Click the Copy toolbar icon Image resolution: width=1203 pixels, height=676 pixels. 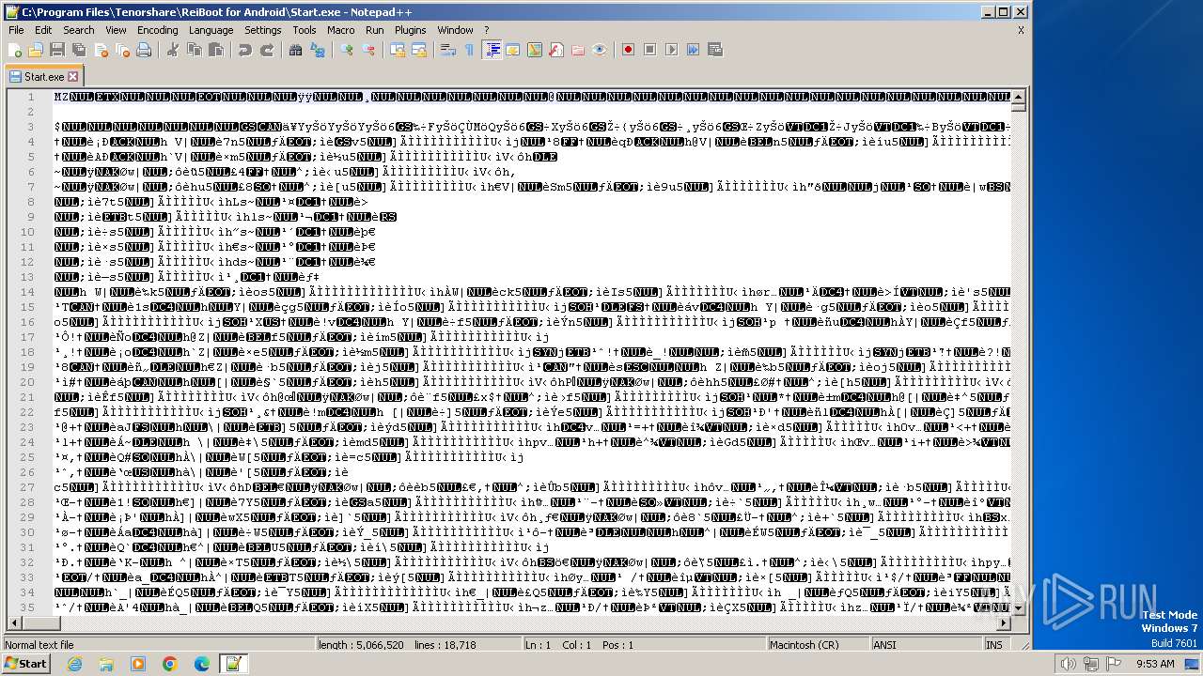point(195,50)
